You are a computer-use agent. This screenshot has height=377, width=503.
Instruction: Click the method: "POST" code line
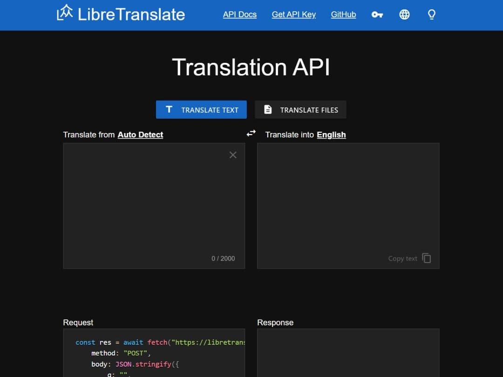point(121,353)
